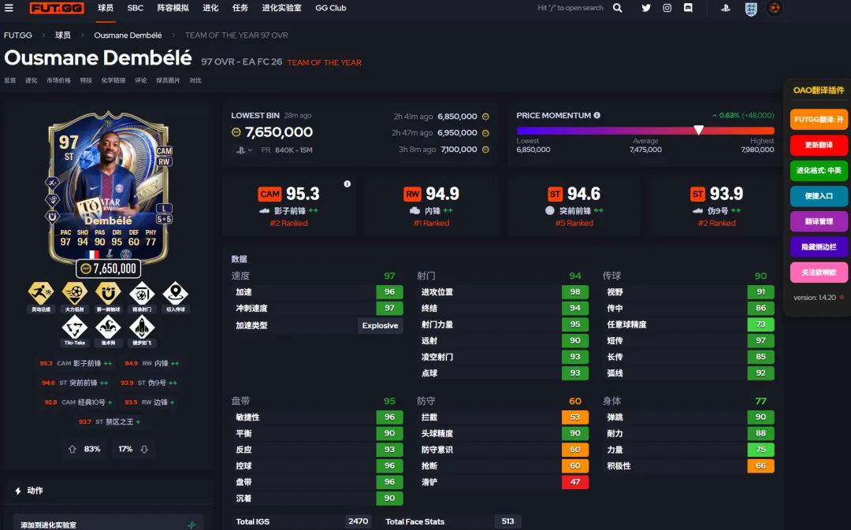Open the 阵容模拟 nav tab
The image size is (851, 530).
173,8
